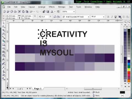Open the 48 pt font size dropdown

click(x=104, y=17)
